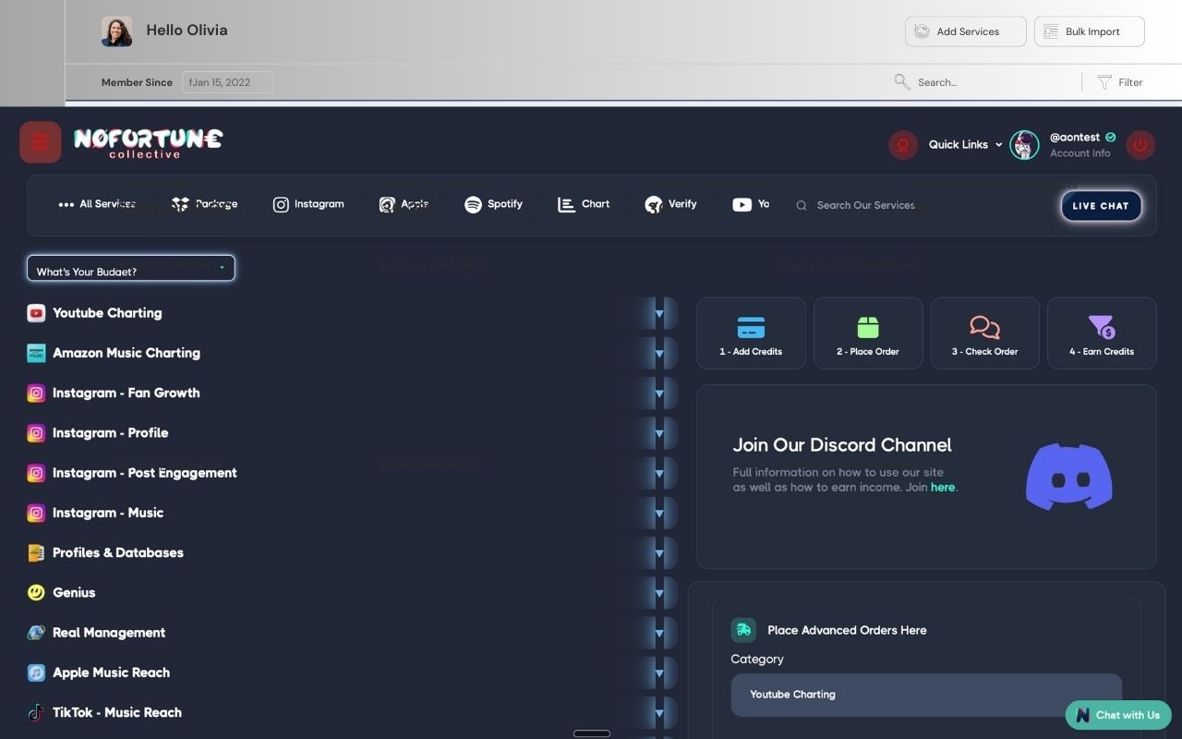Screen dimensions: 1182x739
Task: Click the Real Management globe icon
Action: click(36, 633)
